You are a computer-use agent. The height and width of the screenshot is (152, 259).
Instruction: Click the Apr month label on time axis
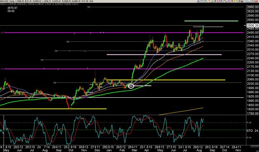pyautogui.click(x=147, y=150)
